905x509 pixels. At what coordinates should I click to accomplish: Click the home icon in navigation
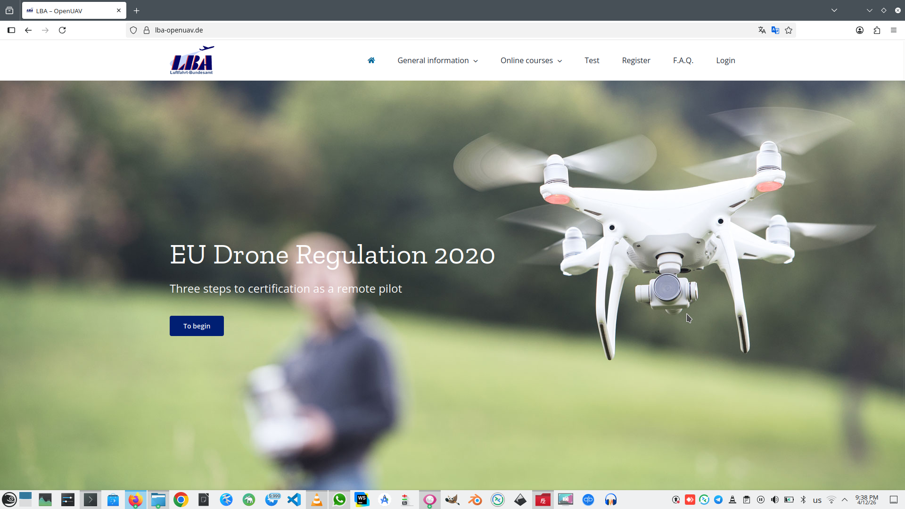[371, 60]
